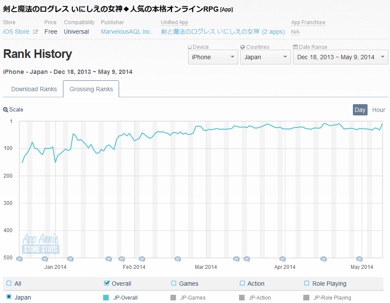Click the Feb 2014 axis label
The image size is (390, 303).
tap(134, 267)
